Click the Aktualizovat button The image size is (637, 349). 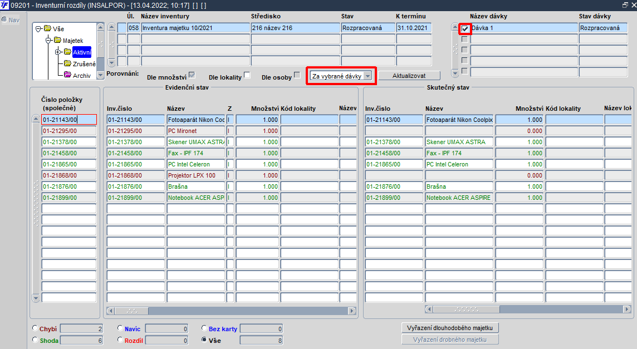(409, 76)
